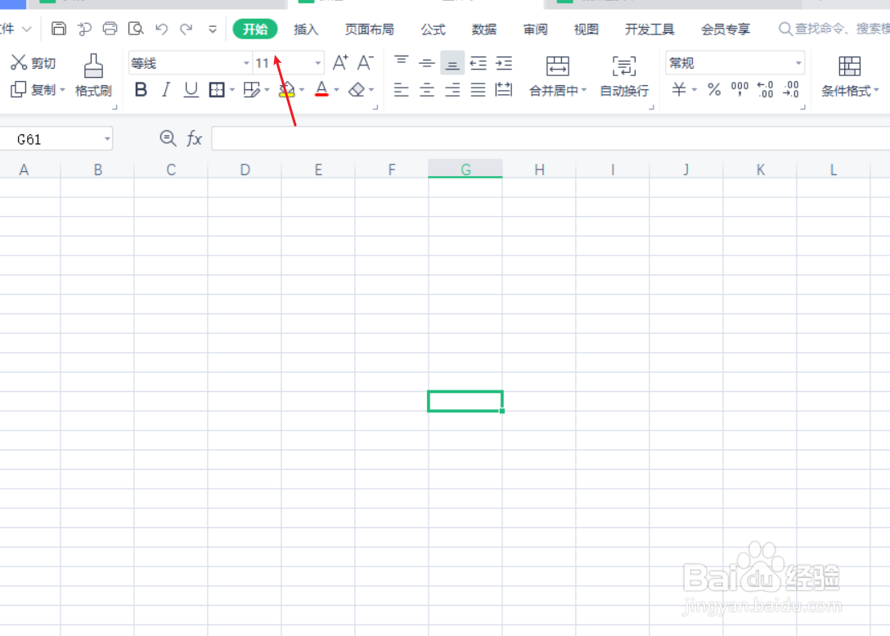The height and width of the screenshot is (636, 890).
Task: Click the command search box 查找命令
Action: [x=834, y=29]
